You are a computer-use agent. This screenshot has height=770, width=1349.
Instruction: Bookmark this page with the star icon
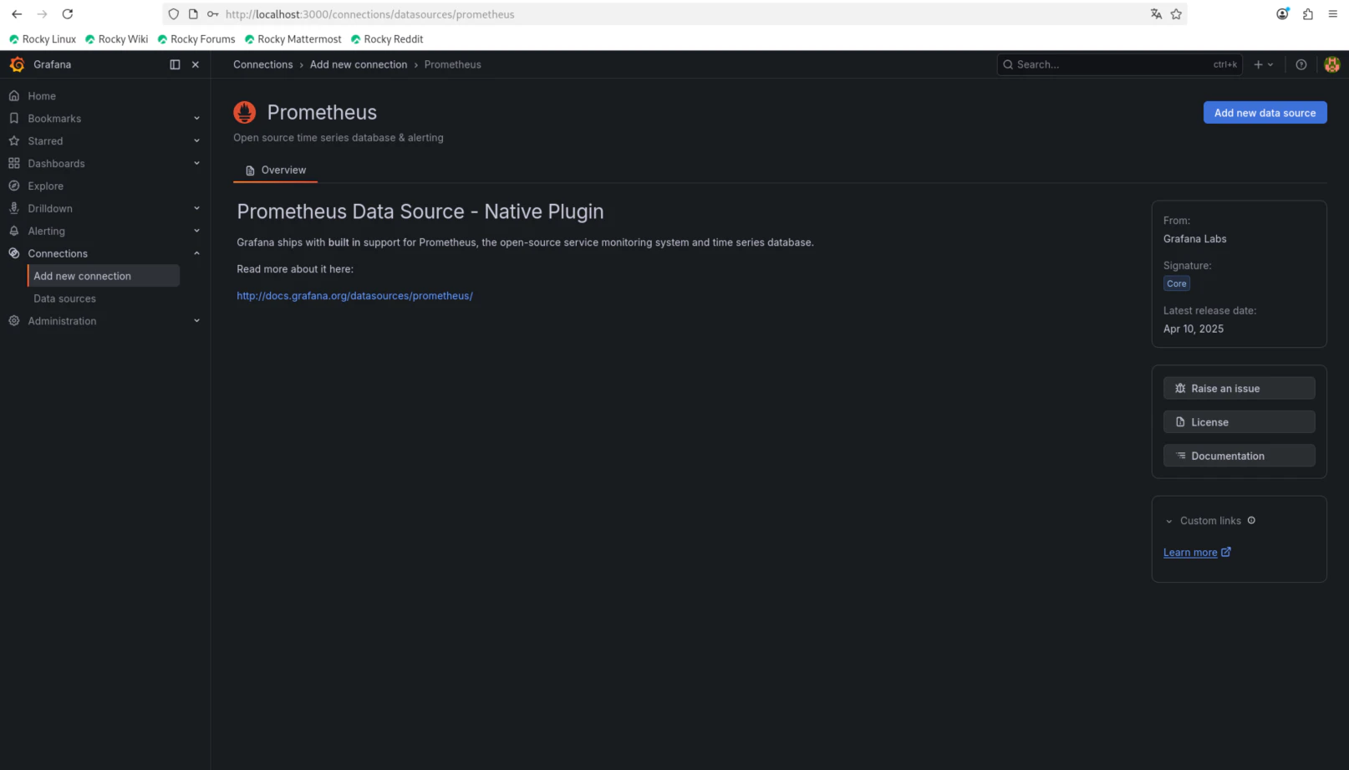click(x=1176, y=14)
